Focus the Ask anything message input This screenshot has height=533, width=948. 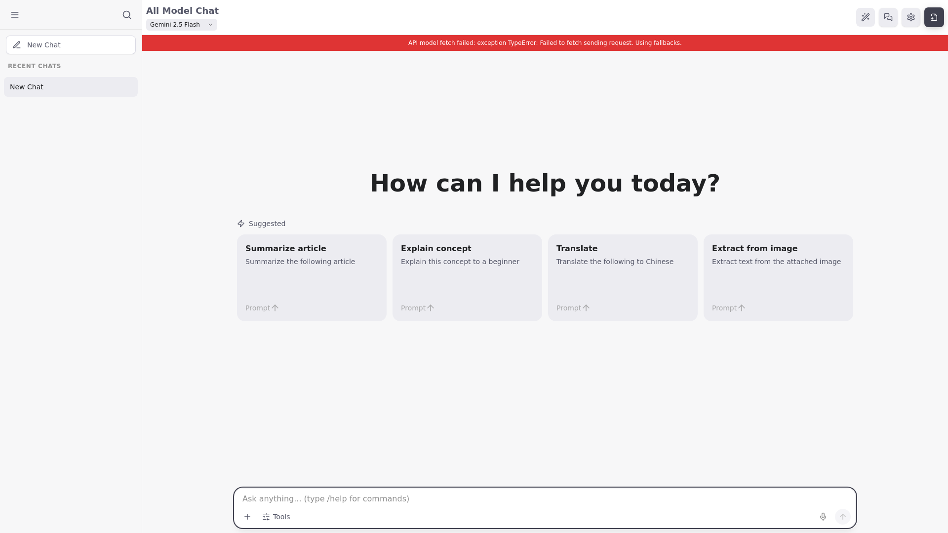click(x=545, y=498)
